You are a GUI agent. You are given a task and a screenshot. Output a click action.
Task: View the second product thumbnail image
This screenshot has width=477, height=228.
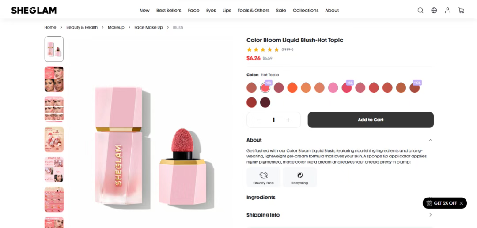coord(54,79)
